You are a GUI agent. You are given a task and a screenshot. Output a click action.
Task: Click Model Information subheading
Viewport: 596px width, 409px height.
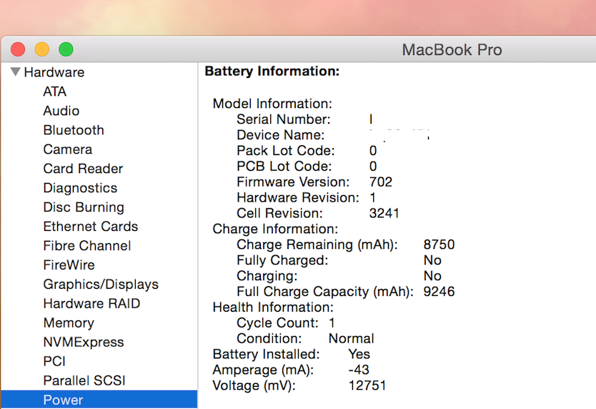tap(272, 104)
